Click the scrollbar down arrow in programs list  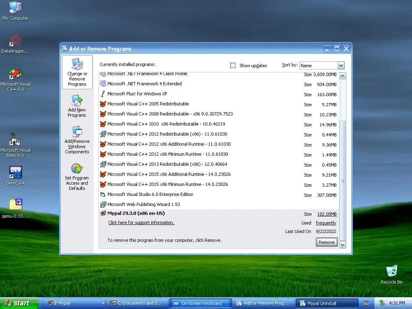(x=343, y=245)
